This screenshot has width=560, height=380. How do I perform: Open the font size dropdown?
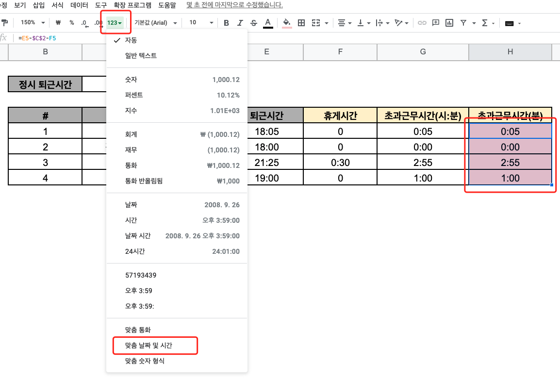(201, 23)
